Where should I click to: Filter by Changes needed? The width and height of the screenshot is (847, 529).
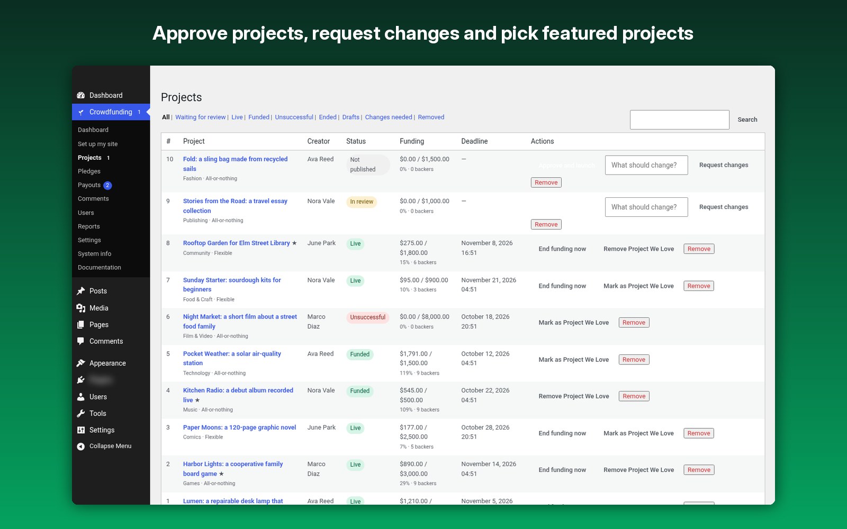[388, 117]
